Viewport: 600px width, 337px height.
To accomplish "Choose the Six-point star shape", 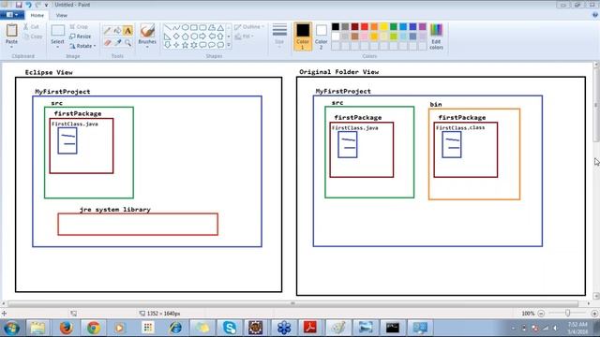I will point(194,45).
